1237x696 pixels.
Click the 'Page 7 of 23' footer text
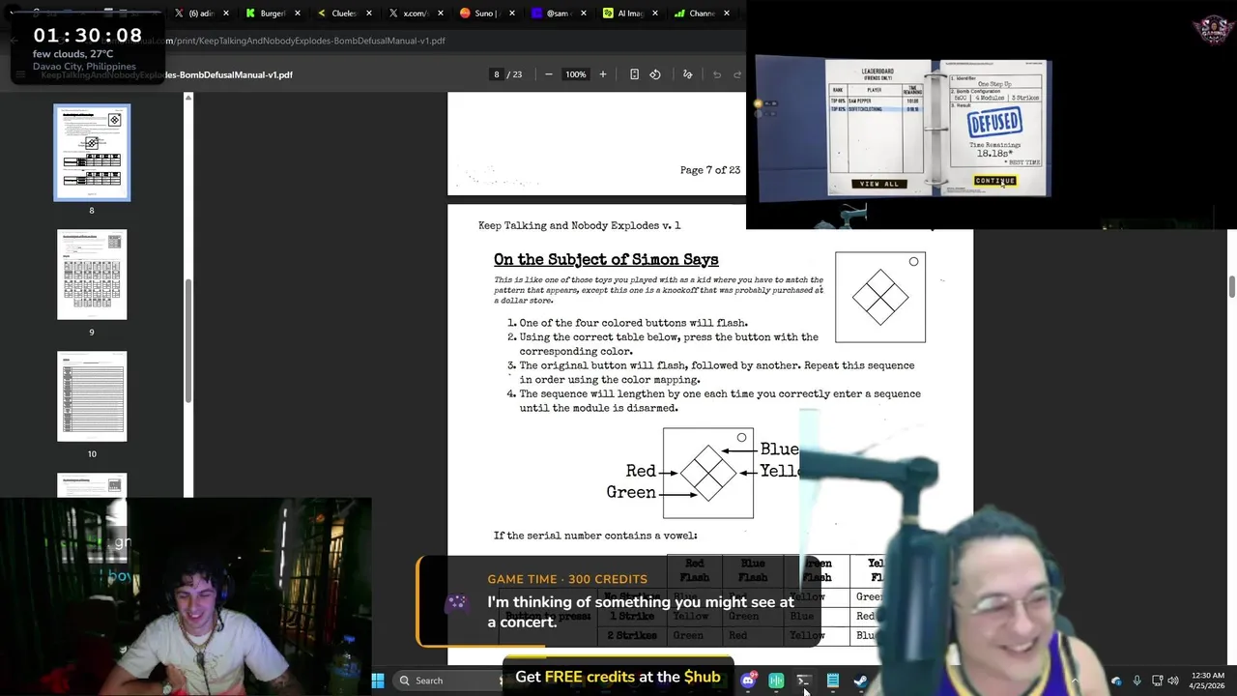point(710,170)
